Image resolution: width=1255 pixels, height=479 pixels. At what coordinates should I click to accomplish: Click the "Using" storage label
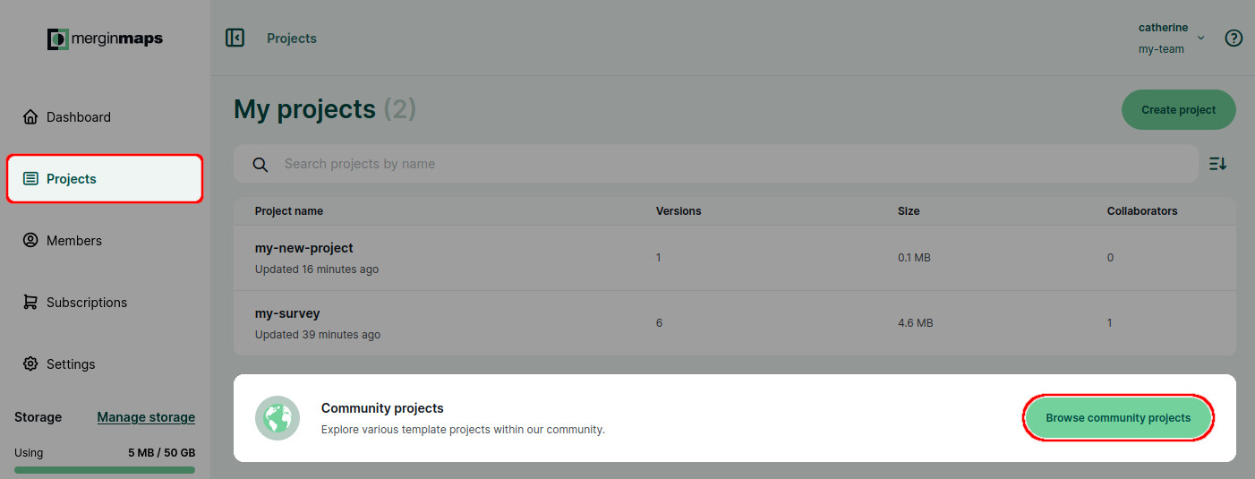29,453
